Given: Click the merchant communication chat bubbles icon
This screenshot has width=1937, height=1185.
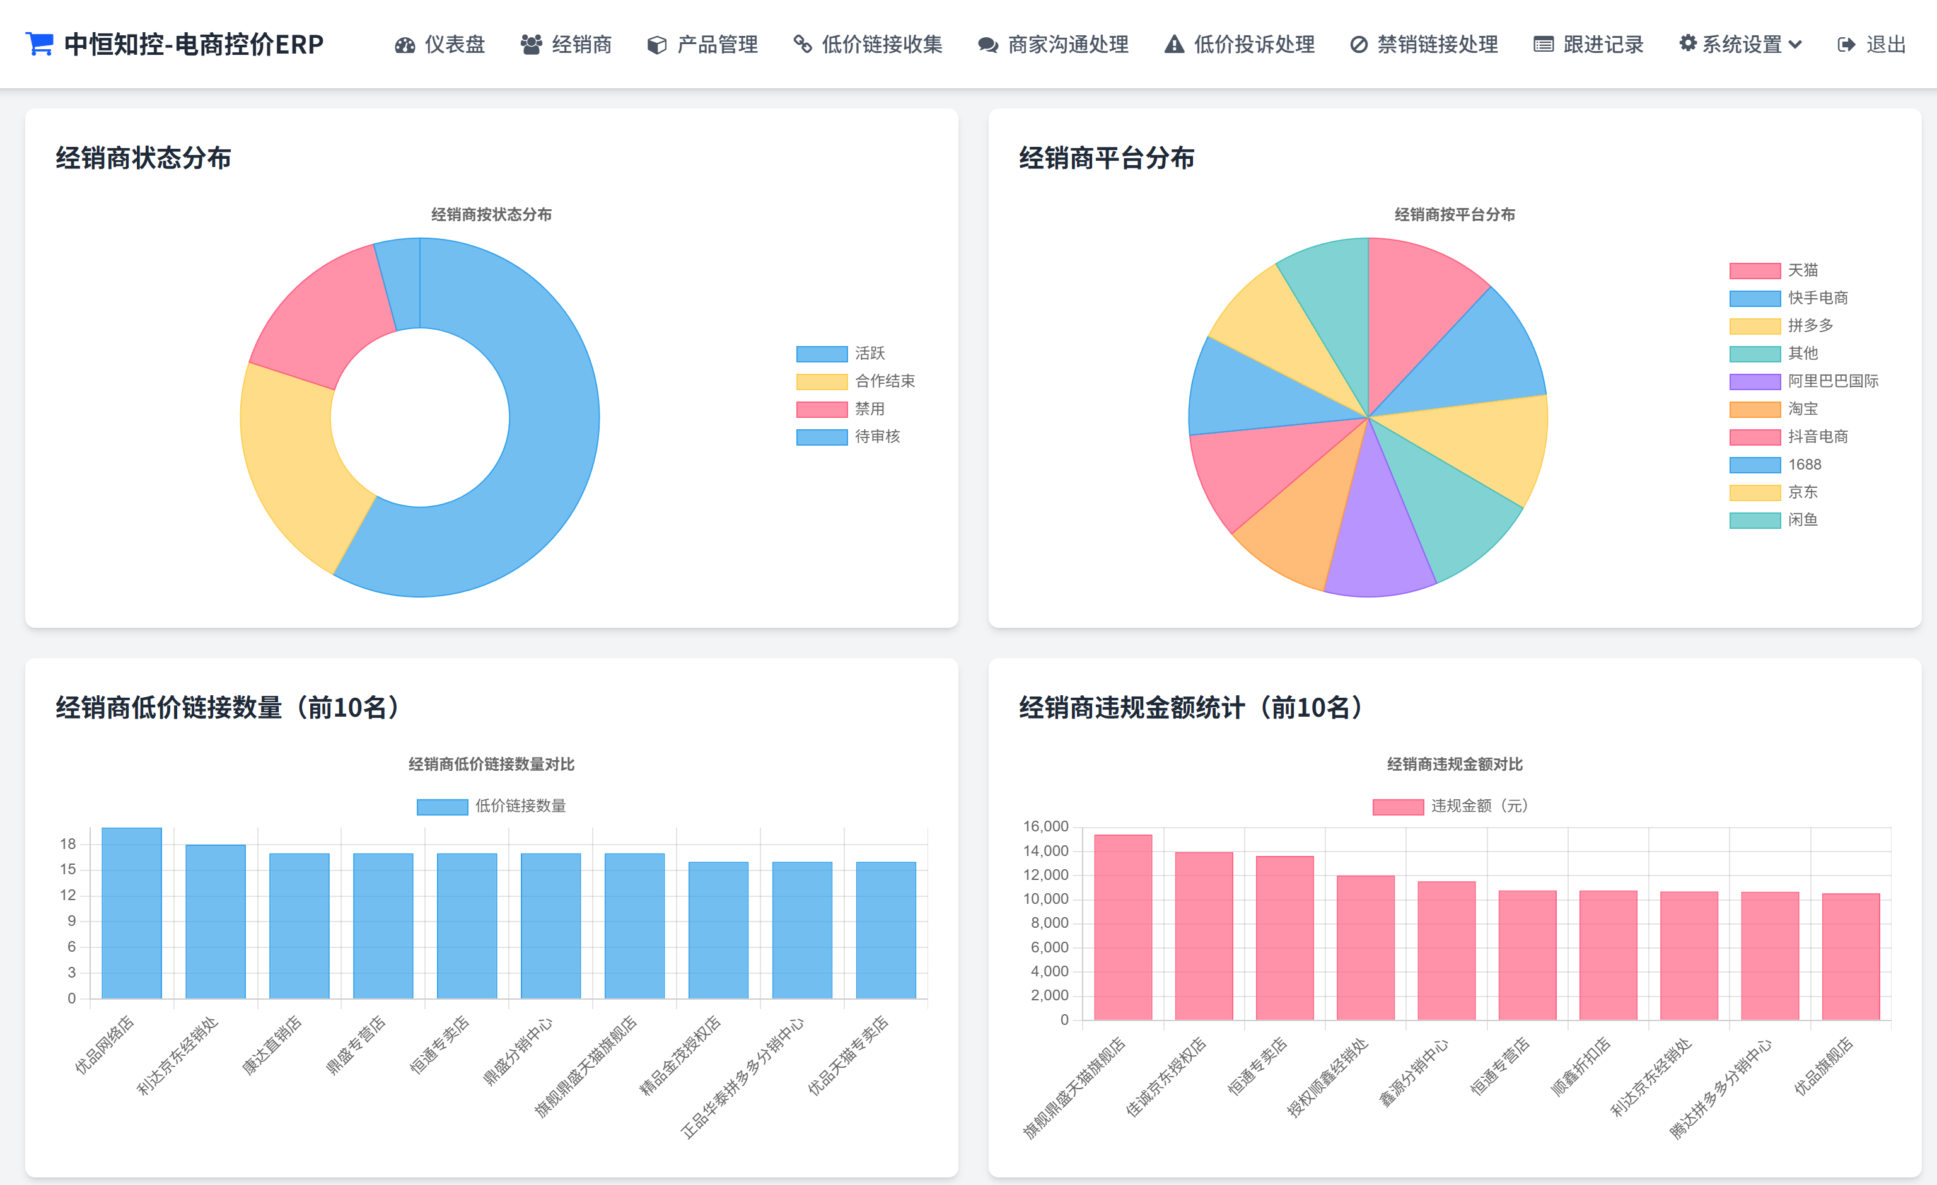Looking at the screenshot, I should [x=987, y=45].
